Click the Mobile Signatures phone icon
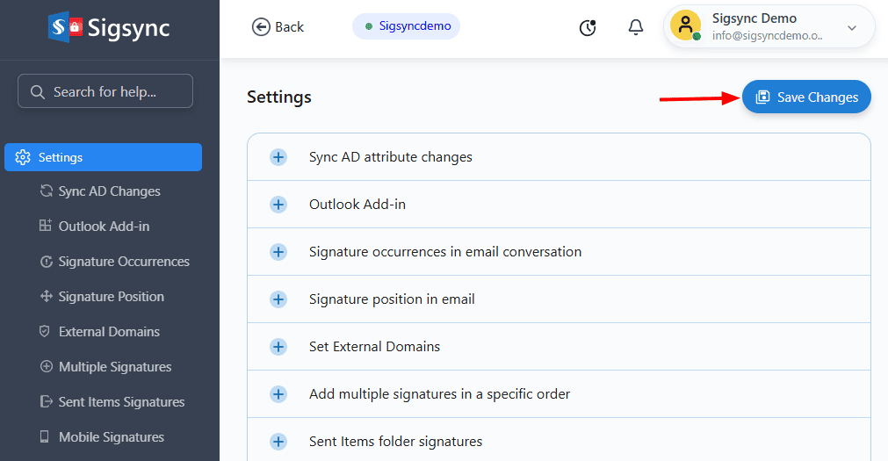The height and width of the screenshot is (461, 888). 45,437
